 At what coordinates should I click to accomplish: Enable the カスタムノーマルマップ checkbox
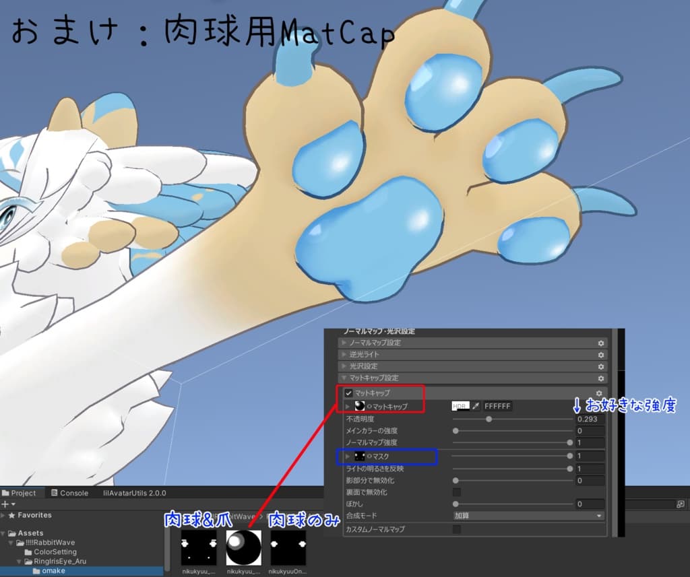[x=458, y=529]
